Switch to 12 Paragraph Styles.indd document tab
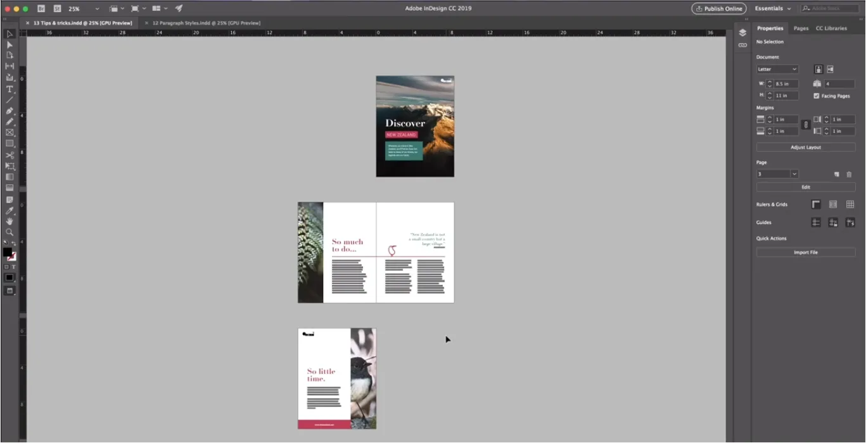This screenshot has width=866, height=443. click(205, 23)
